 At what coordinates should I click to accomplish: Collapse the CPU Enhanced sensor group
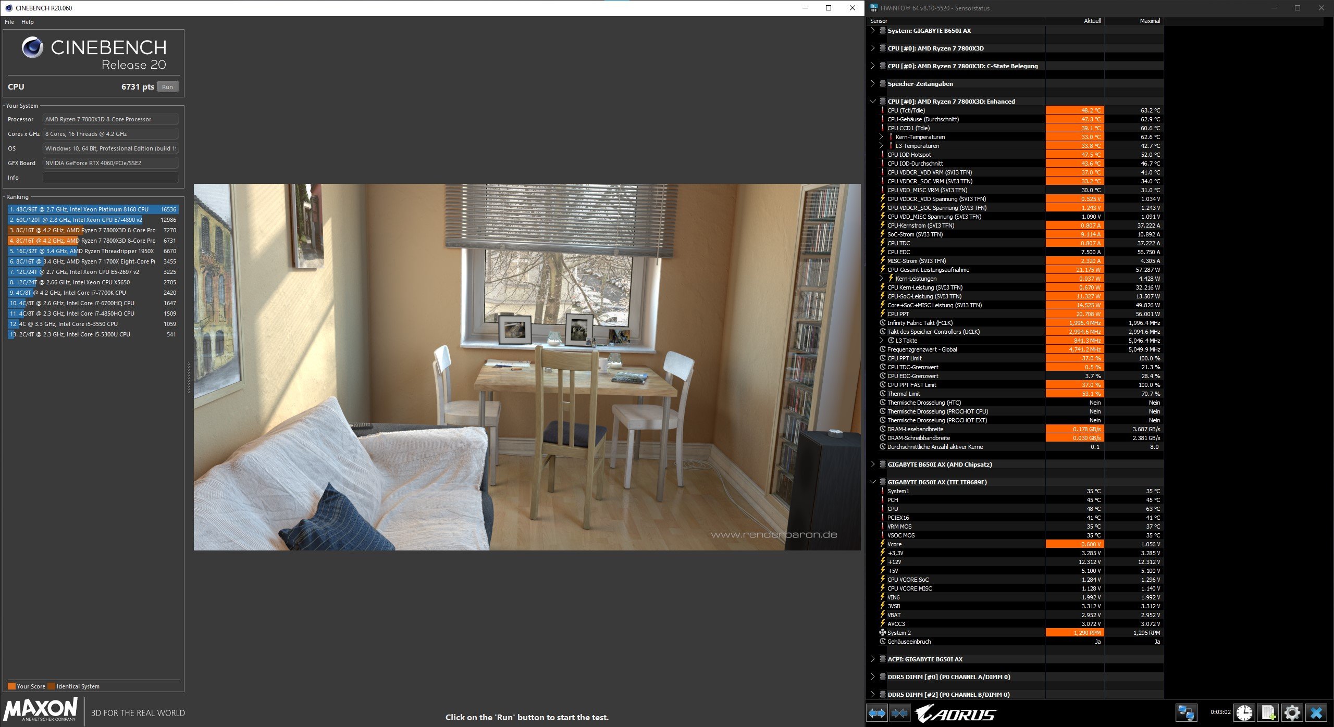pos(873,101)
